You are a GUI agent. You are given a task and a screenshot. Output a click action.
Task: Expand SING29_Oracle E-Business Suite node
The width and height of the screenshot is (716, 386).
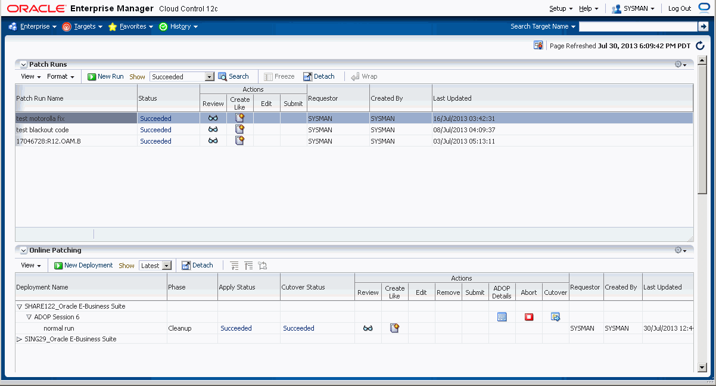(x=19, y=339)
